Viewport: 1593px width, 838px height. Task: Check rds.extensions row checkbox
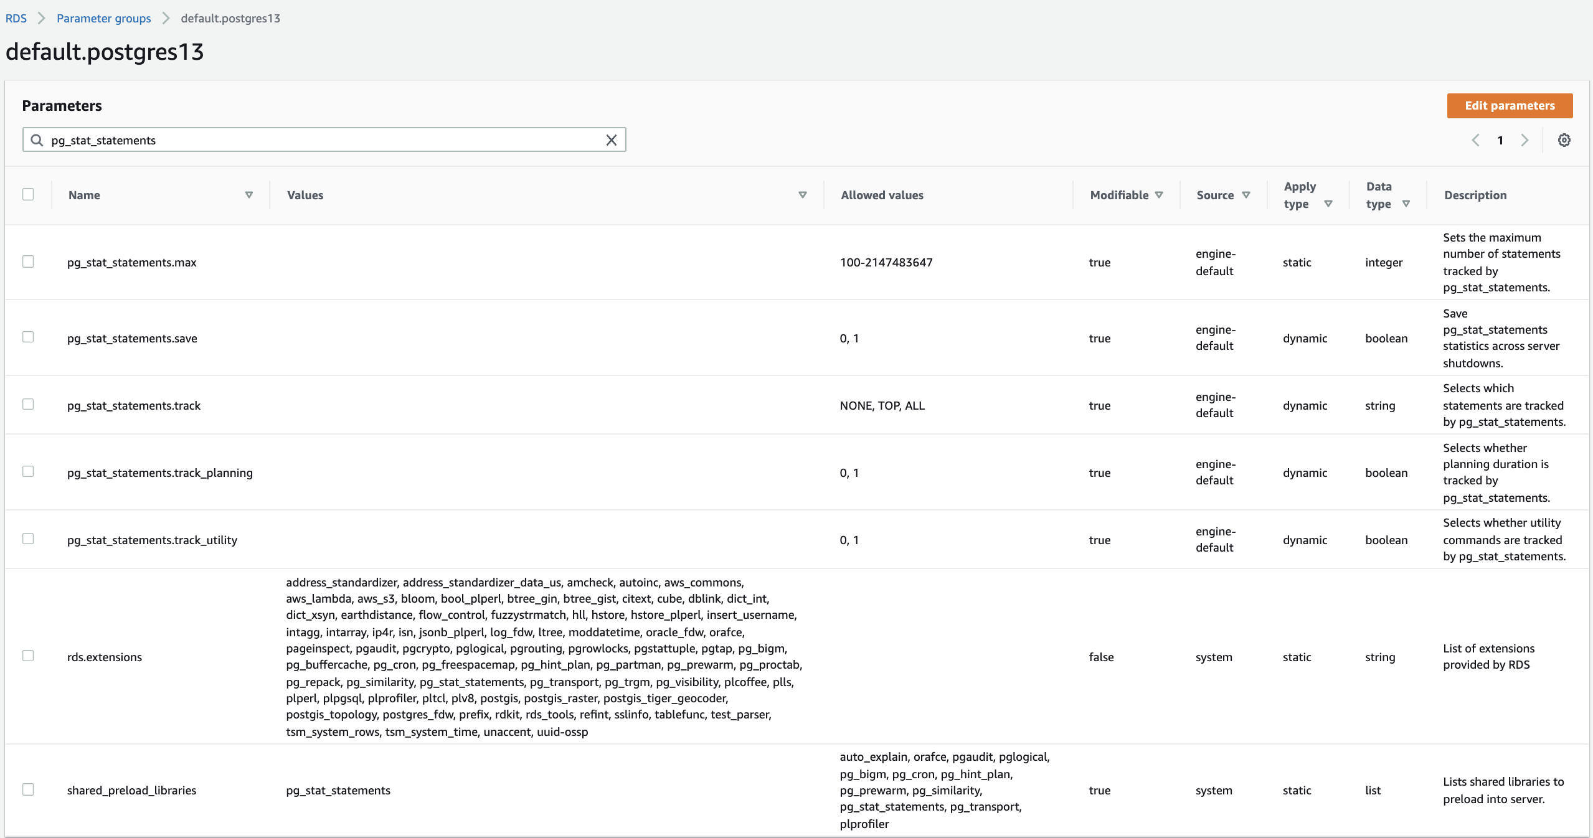[x=28, y=656]
